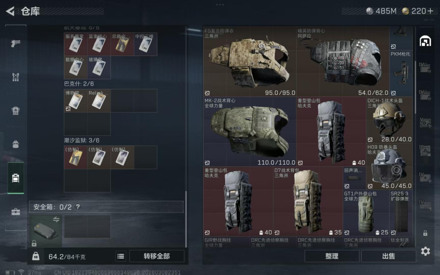Image resolution: width=440 pixels, height=275 pixels.
Task: Click the plus to add gold currency
Action: coord(430,11)
